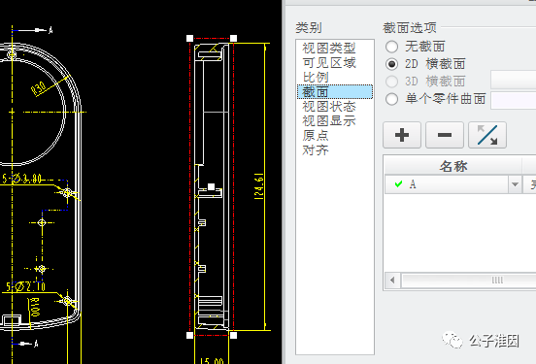
Task: Select 可见区域 in category list
Action: pos(329,63)
